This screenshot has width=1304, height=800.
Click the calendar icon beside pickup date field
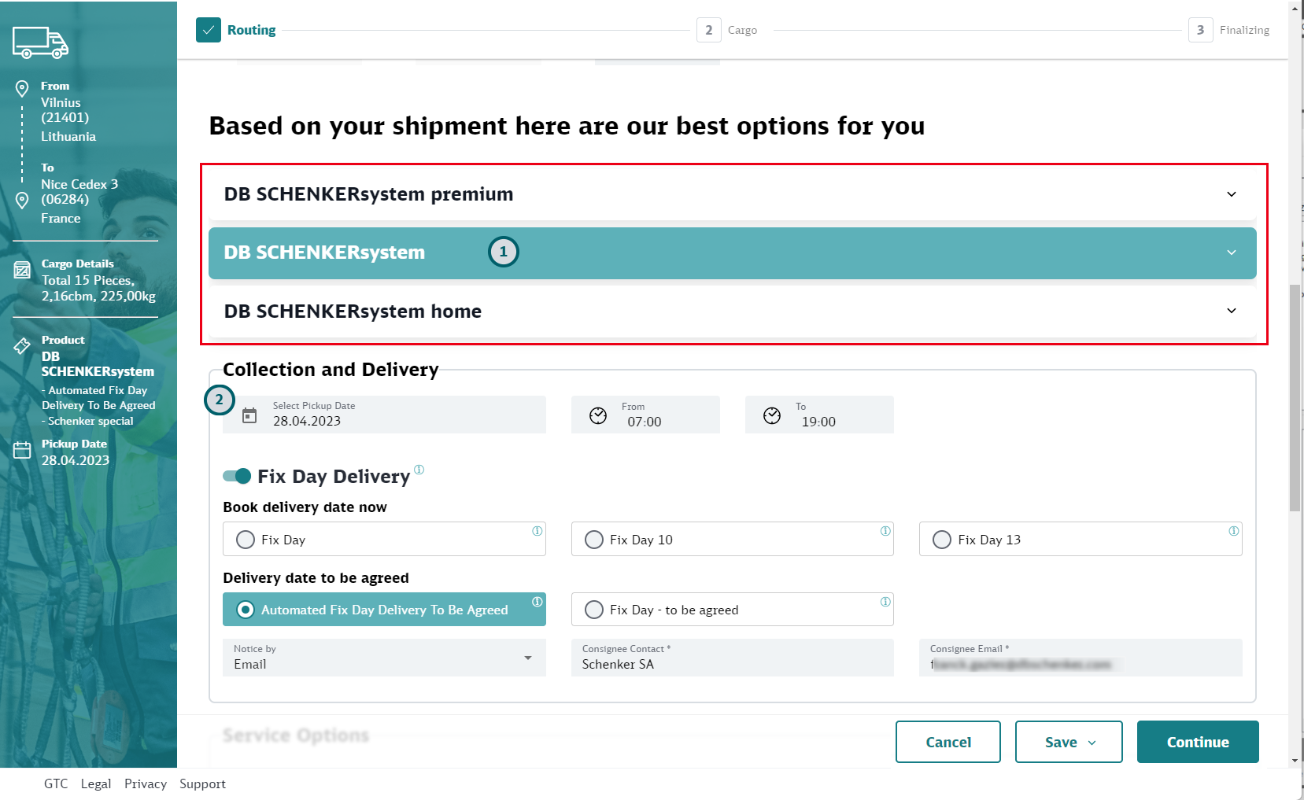pyautogui.click(x=249, y=415)
